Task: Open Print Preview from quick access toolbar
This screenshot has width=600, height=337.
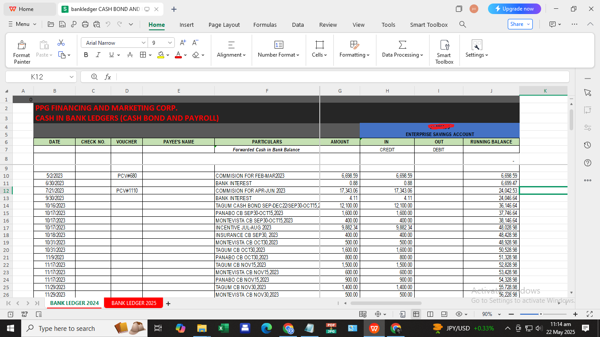Action: (97, 25)
